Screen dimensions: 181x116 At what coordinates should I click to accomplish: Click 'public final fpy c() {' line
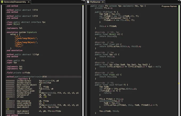point(107,55)
